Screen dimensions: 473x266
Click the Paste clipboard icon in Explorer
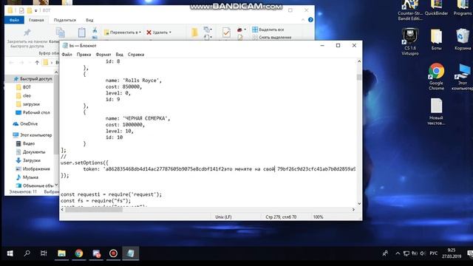82,33
